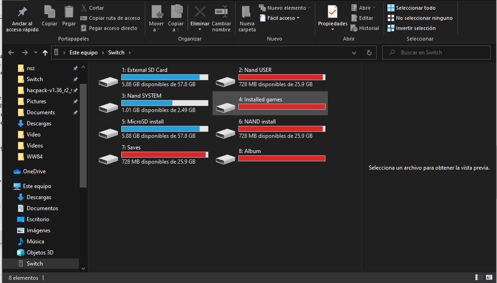Select the 6: NAND install drive

(270, 129)
